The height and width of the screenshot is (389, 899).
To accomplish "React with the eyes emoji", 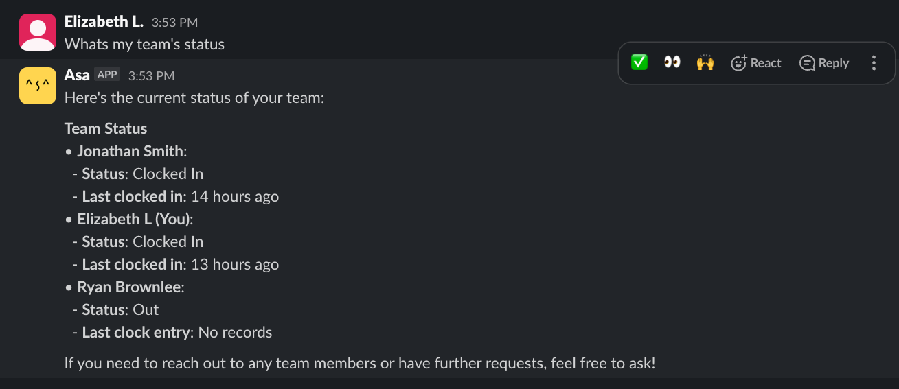I will point(672,63).
